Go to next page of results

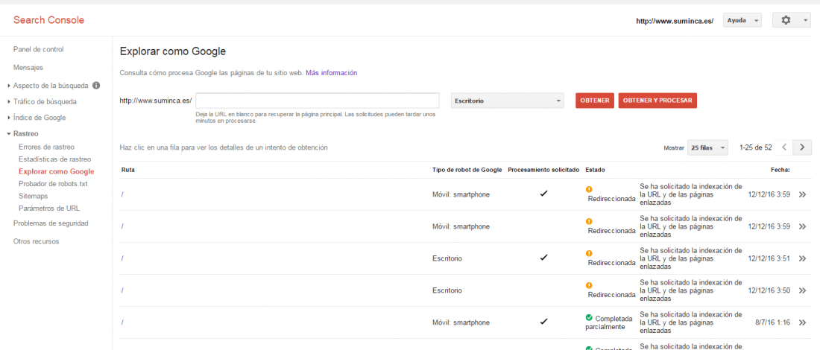point(802,147)
